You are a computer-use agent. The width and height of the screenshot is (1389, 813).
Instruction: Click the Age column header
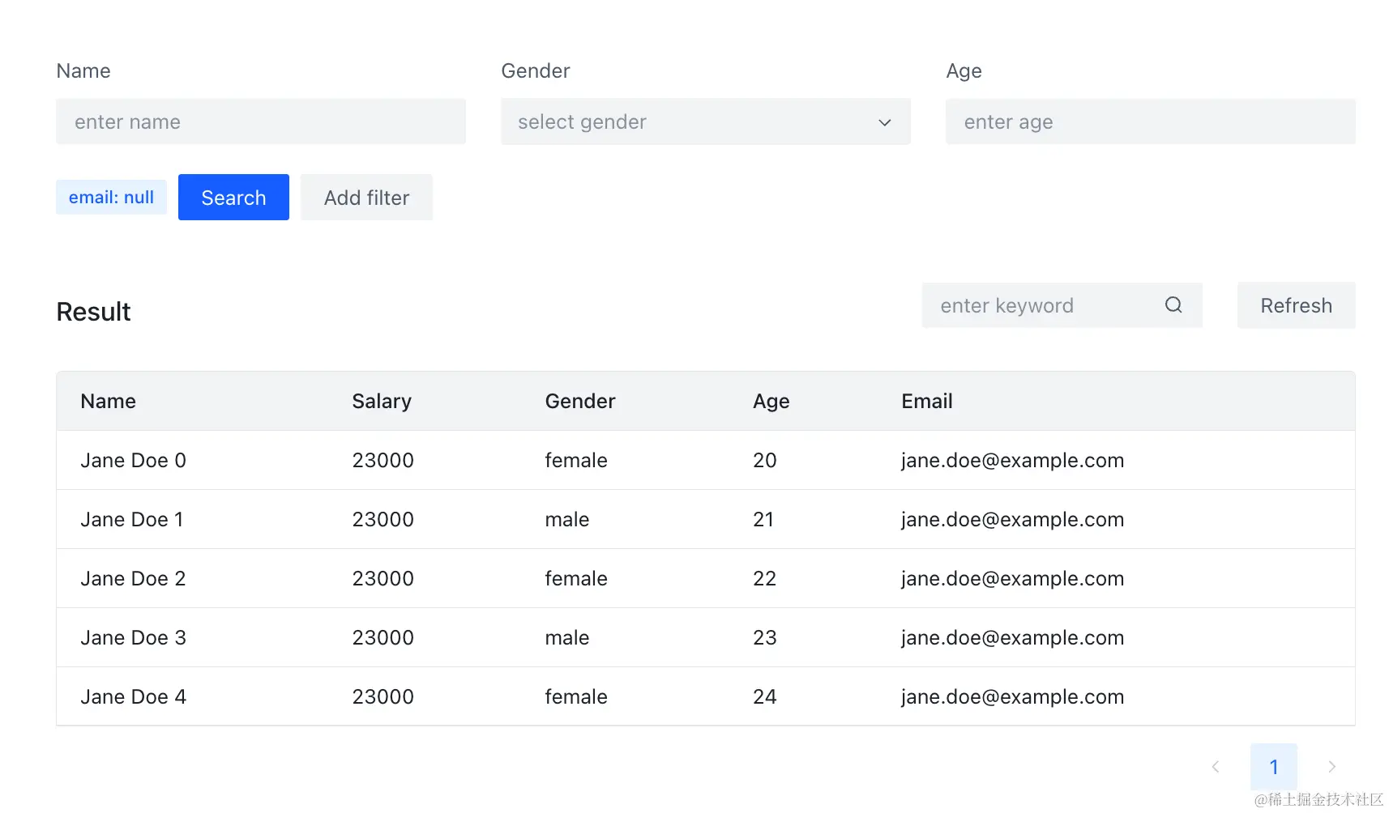(x=771, y=402)
